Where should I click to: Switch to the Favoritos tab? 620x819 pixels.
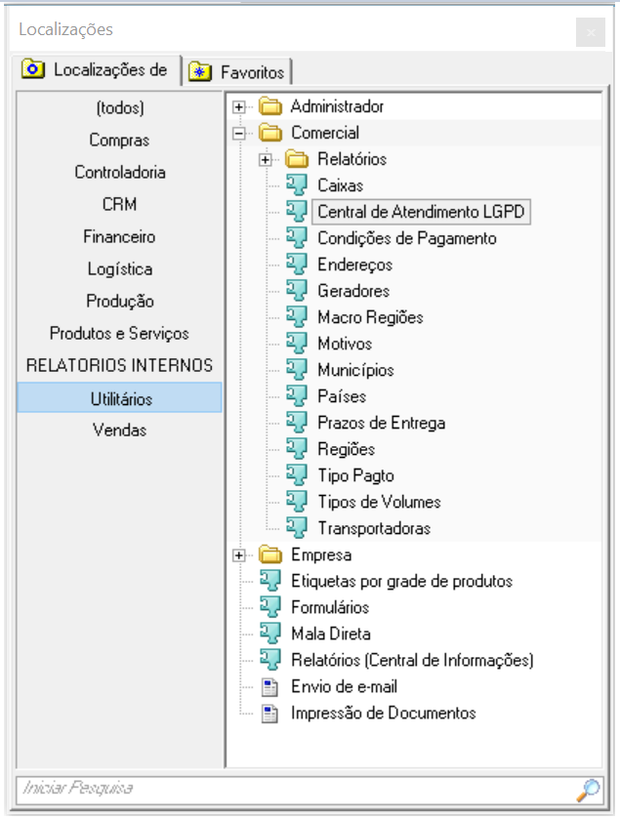(x=240, y=72)
